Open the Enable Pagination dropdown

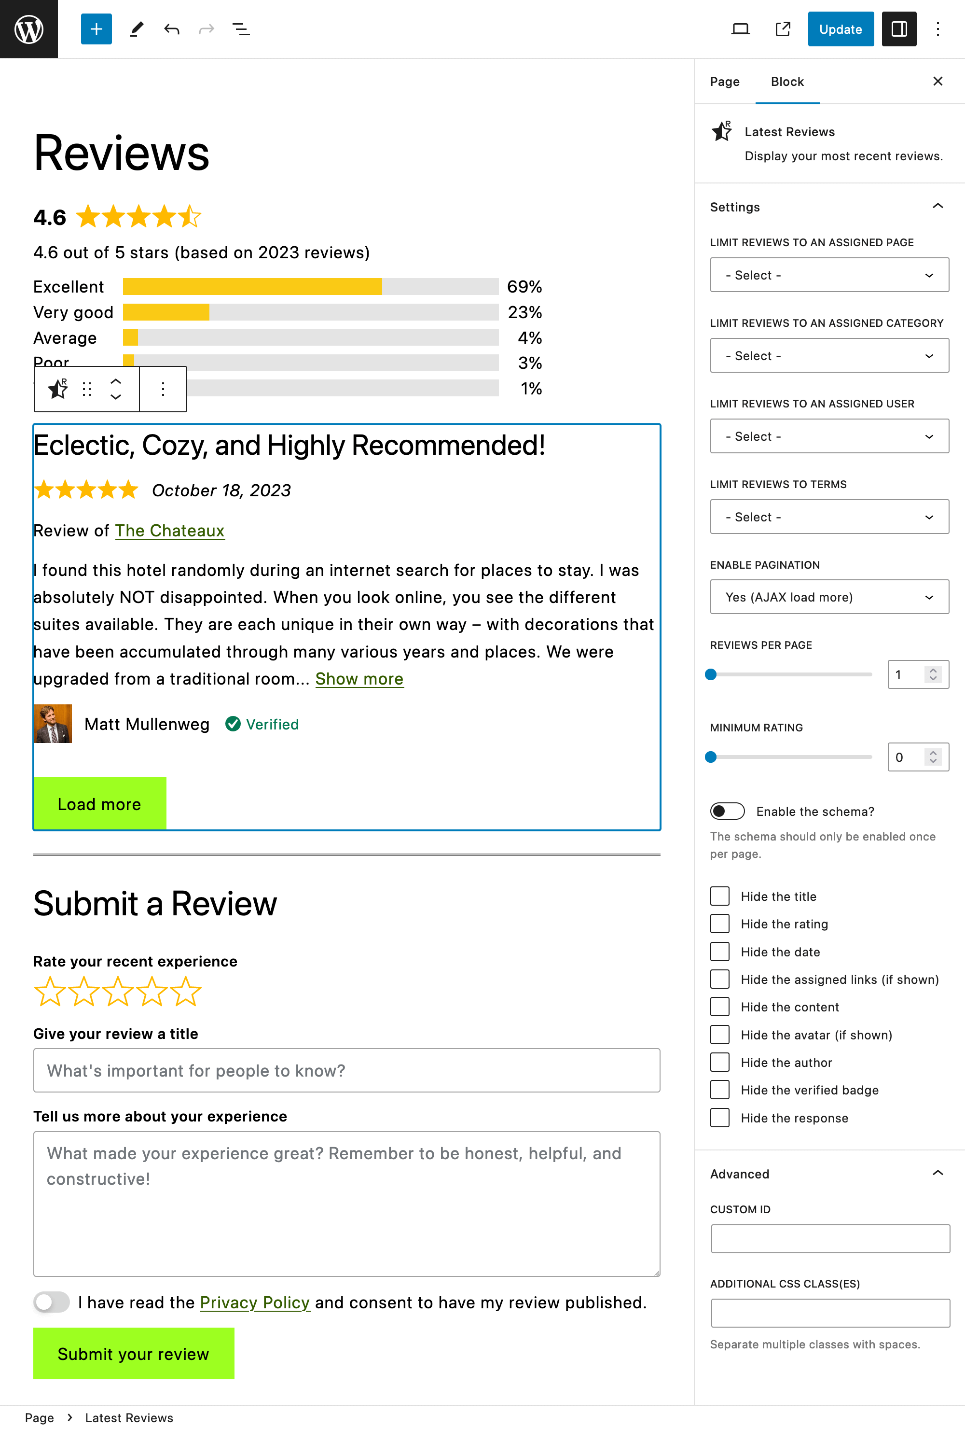[829, 596]
